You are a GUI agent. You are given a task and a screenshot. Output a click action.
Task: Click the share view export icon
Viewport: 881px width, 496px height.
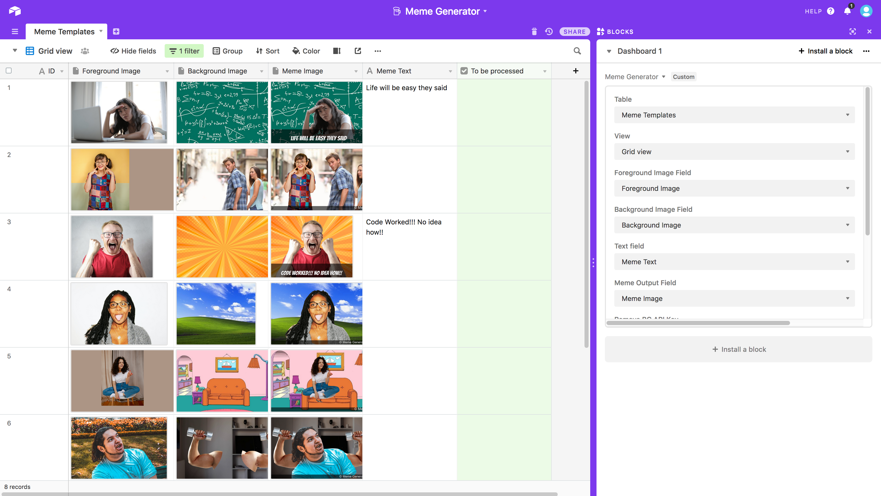click(x=358, y=51)
